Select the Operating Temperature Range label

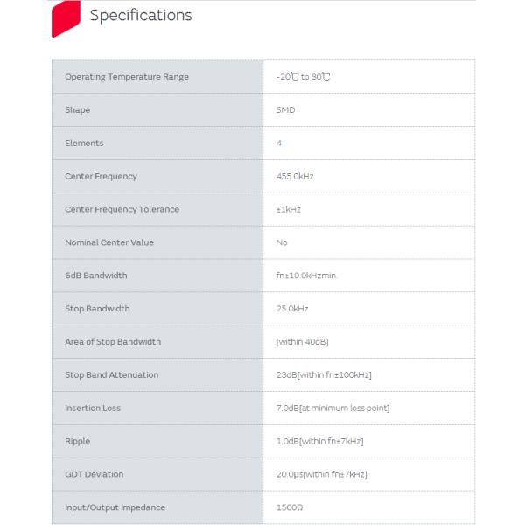(127, 77)
